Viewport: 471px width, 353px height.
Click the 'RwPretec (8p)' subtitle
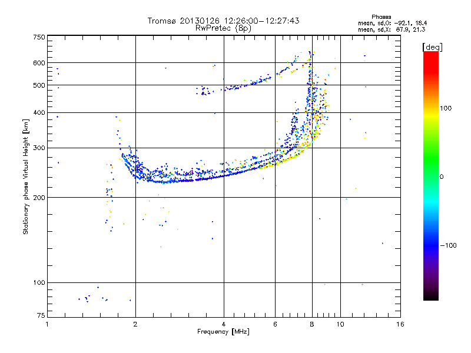(x=223, y=28)
